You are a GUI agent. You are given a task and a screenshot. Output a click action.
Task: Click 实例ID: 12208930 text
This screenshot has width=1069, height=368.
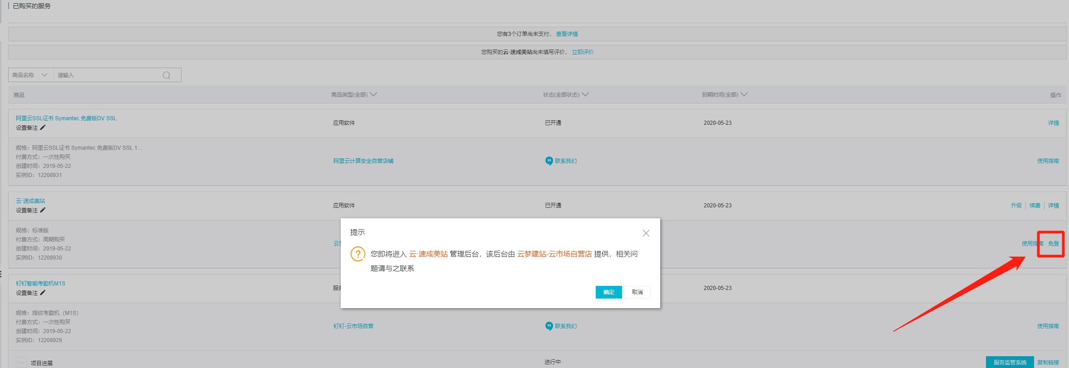(39, 258)
